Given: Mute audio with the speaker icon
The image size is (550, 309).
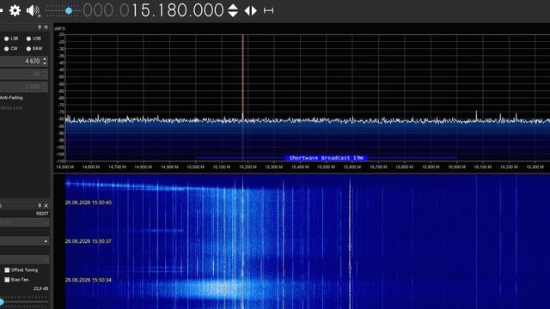Looking at the screenshot, I should click(x=33, y=11).
